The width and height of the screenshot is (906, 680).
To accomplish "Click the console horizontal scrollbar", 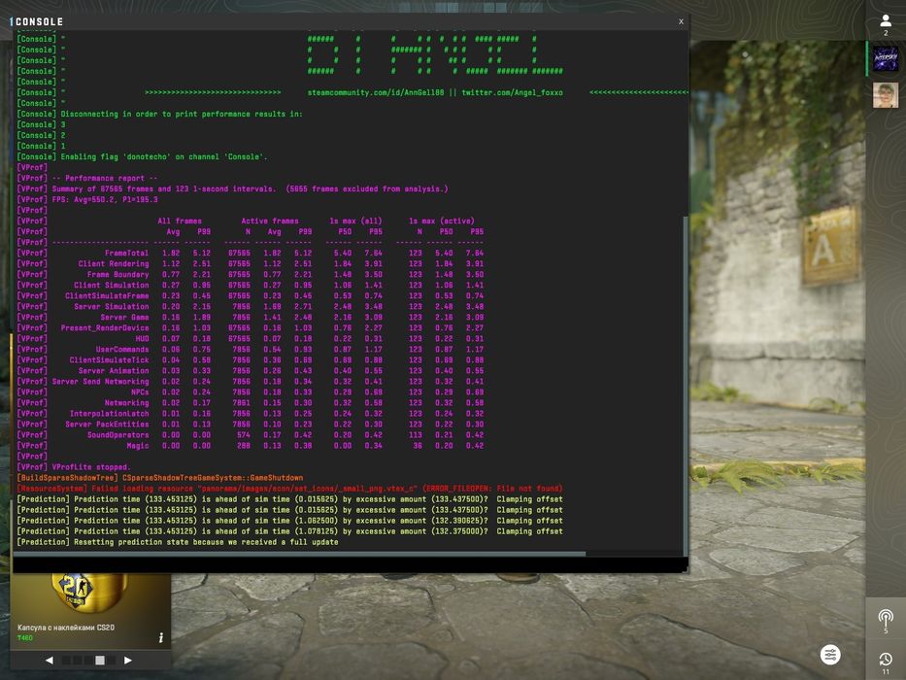I will [299, 554].
